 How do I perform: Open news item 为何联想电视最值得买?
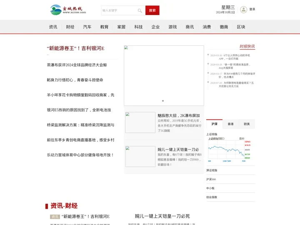(x=236, y=85)
